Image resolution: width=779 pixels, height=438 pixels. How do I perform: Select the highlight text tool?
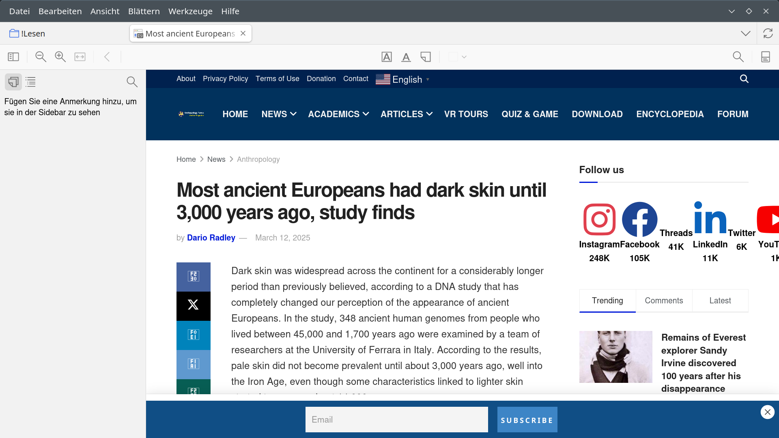387,57
